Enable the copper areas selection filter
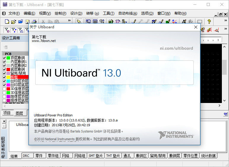Viewport: 229px width, 167px height. tap(20, 30)
